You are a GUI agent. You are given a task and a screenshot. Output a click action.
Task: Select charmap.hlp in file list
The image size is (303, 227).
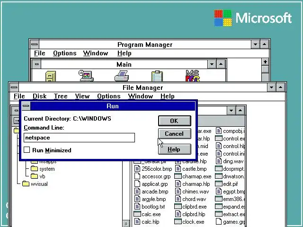pyautogui.click(x=196, y=184)
